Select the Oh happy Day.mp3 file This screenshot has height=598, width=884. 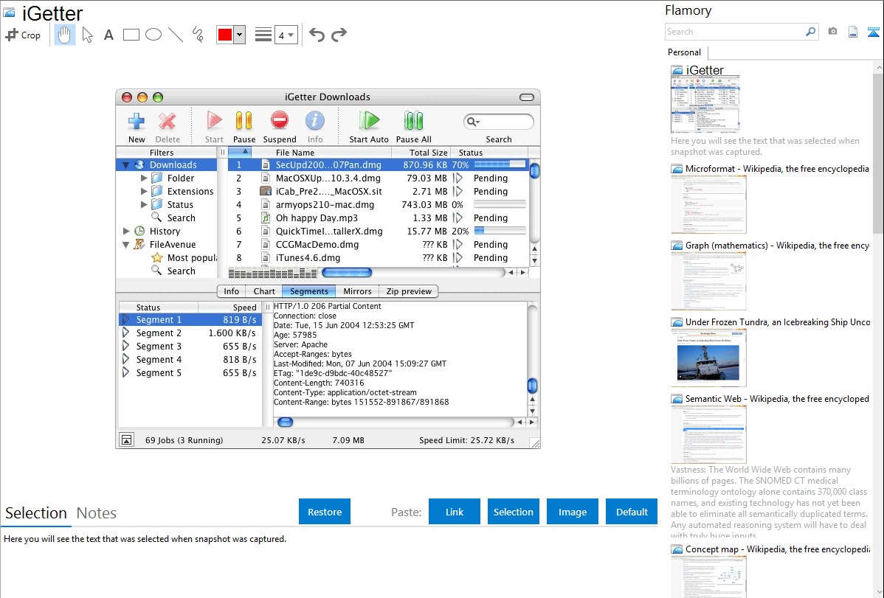(379, 218)
